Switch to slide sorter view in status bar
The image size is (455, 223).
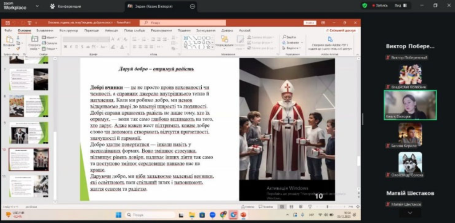(x=291, y=207)
